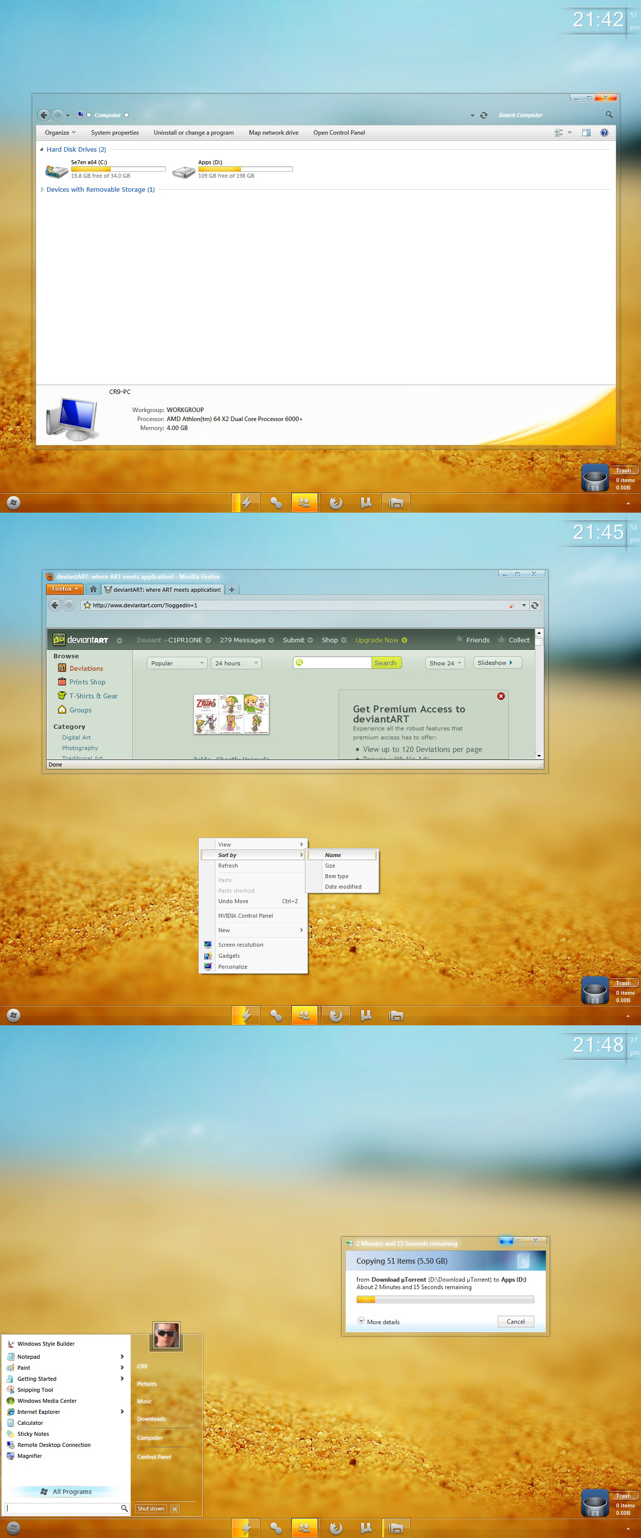Close the Get Premium Access box with the red X

click(501, 696)
